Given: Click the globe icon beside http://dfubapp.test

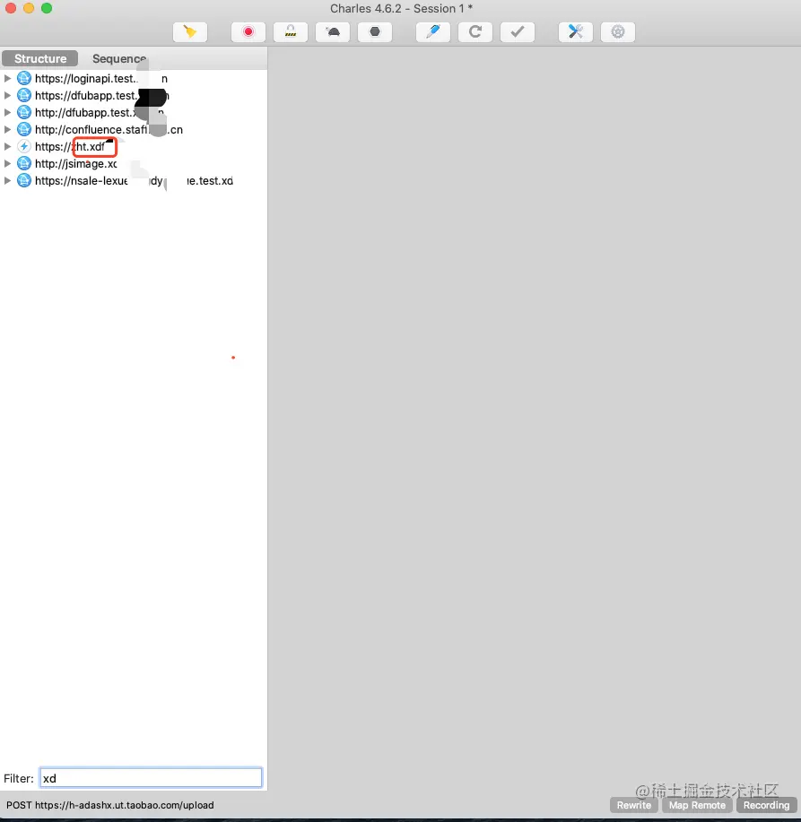Looking at the screenshot, I should click(24, 113).
